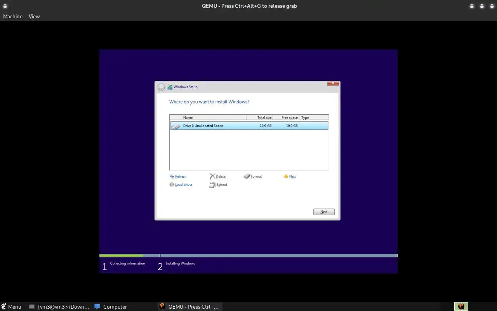
Task: Click the Type column header
Action: (314, 117)
